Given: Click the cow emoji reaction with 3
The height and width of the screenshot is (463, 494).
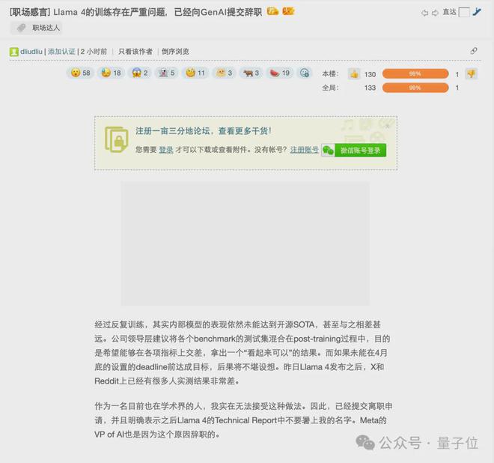Looking at the screenshot, I should click(251, 73).
